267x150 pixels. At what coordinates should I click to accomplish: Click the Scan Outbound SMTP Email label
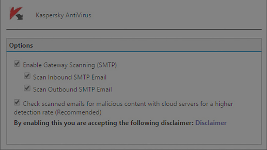coord(72,89)
